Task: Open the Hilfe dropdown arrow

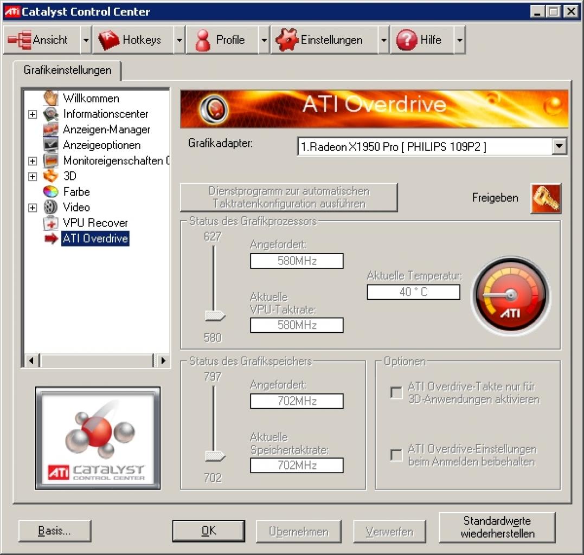Action: pyautogui.click(x=460, y=40)
